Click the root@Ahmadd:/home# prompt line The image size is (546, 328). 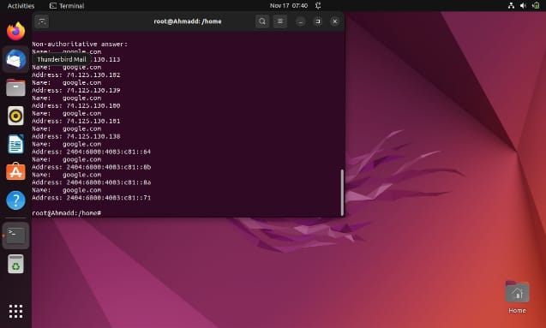(x=67, y=213)
